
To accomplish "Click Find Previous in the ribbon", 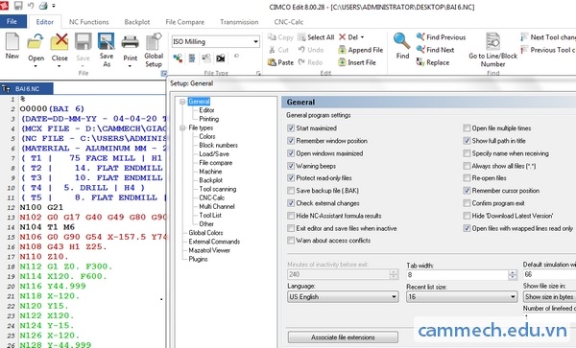I will [x=442, y=37].
